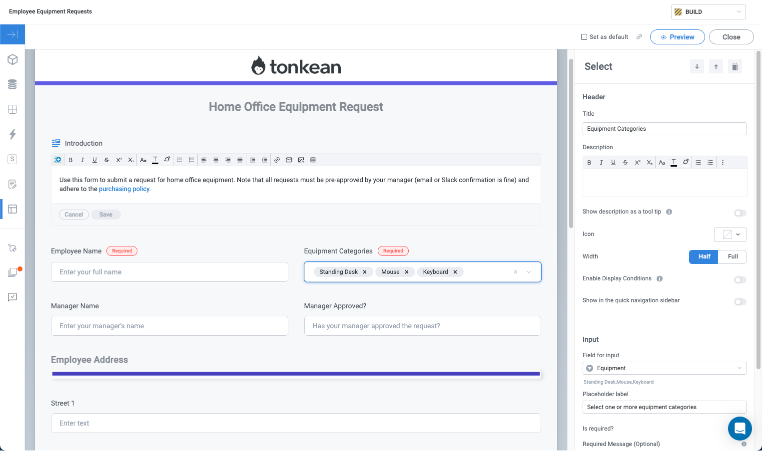Expand Equipment Categories dropdown chevron
Image resolution: width=762 pixels, height=452 pixels.
point(529,272)
